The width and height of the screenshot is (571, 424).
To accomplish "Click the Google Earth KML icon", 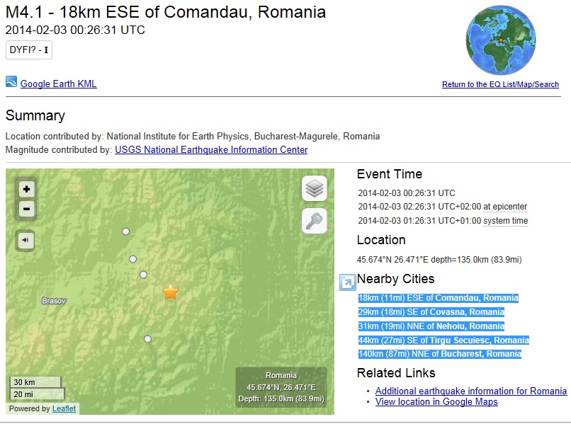I will click(11, 82).
